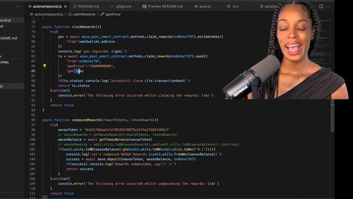Click the autocompound.js breadcrumb
This screenshot has height=199, width=353.
click(49, 14)
